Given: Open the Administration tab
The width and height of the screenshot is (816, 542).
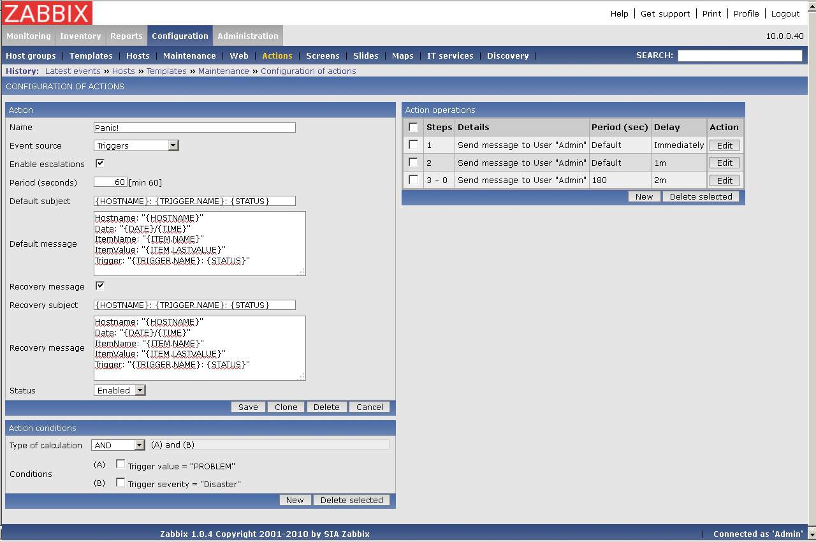Looking at the screenshot, I should point(248,36).
